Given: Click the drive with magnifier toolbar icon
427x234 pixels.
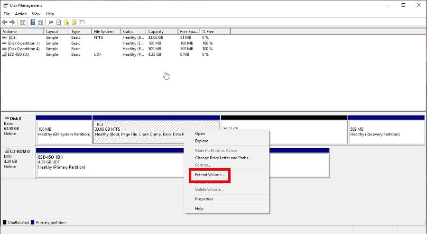Looking at the screenshot, I should (51, 22).
